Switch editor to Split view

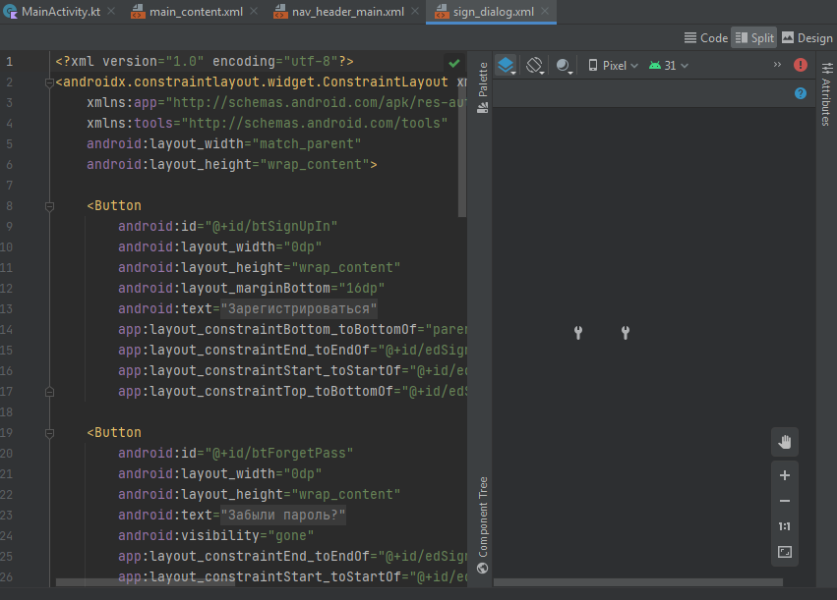coord(753,38)
